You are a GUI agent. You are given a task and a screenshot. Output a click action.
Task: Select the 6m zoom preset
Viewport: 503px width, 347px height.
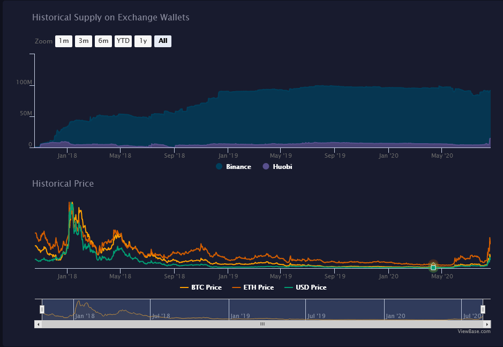pos(103,41)
